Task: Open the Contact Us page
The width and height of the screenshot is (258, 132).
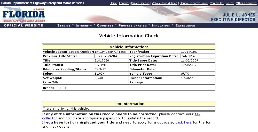Action: (216, 3)
